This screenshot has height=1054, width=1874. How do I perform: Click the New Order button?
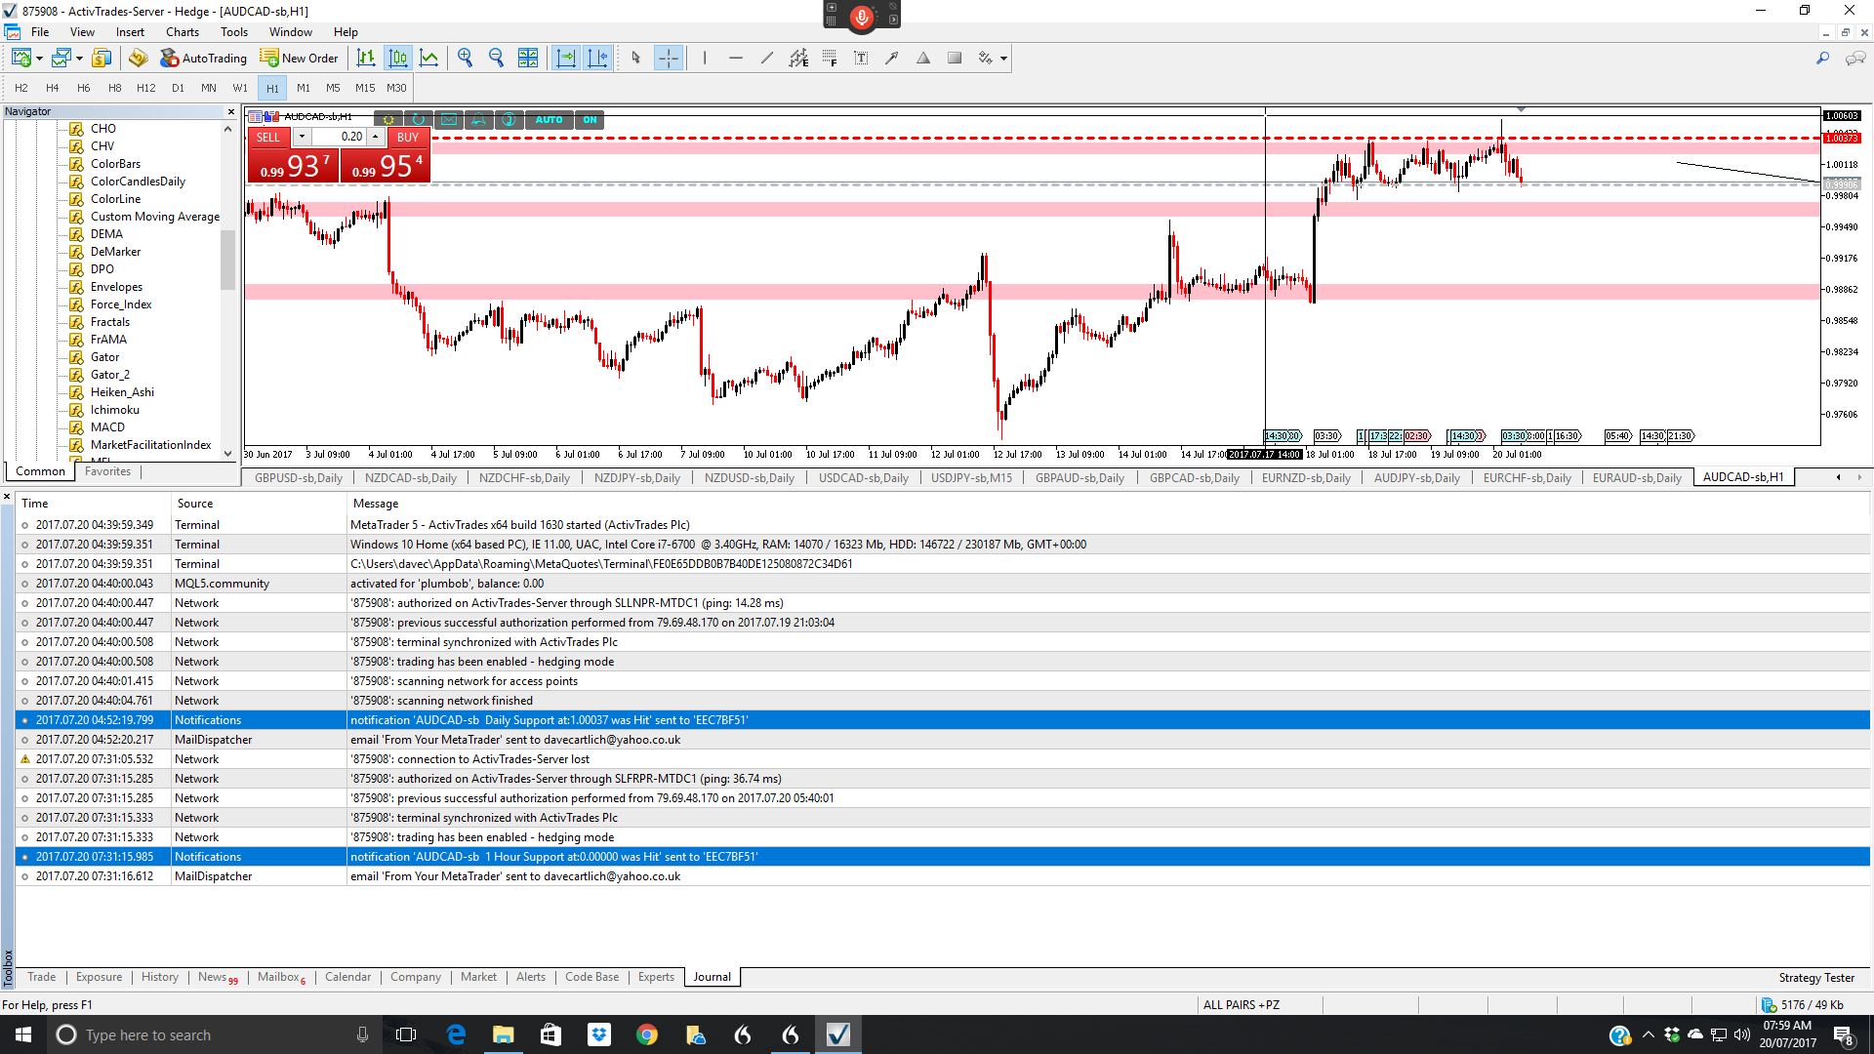tap(300, 59)
